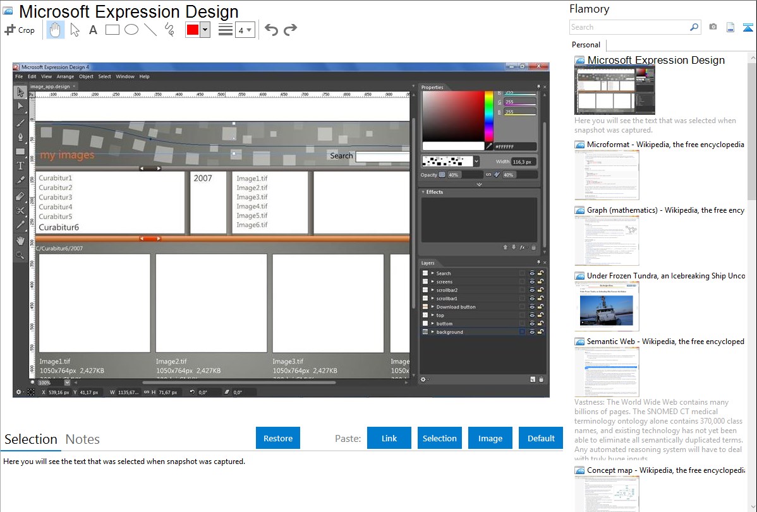This screenshot has height=512, width=757.
Task: Pick the rectangle shape tool
Action: [112, 30]
